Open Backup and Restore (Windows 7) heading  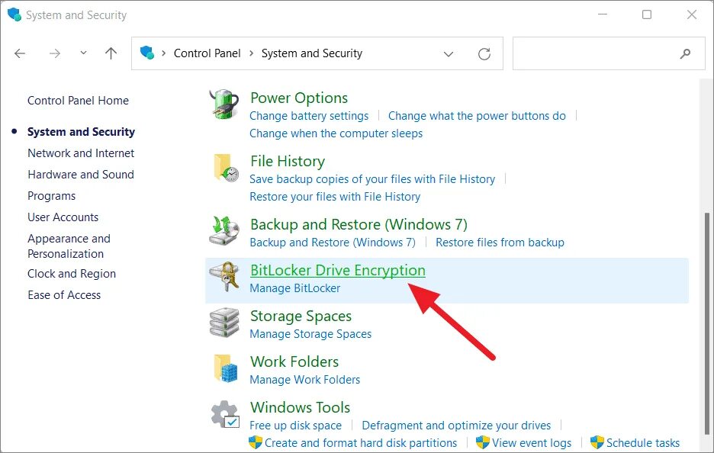[x=359, y=224]
